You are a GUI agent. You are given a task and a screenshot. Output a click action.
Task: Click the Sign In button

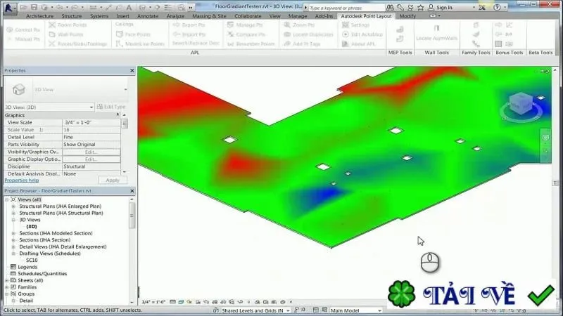point(441,7)
